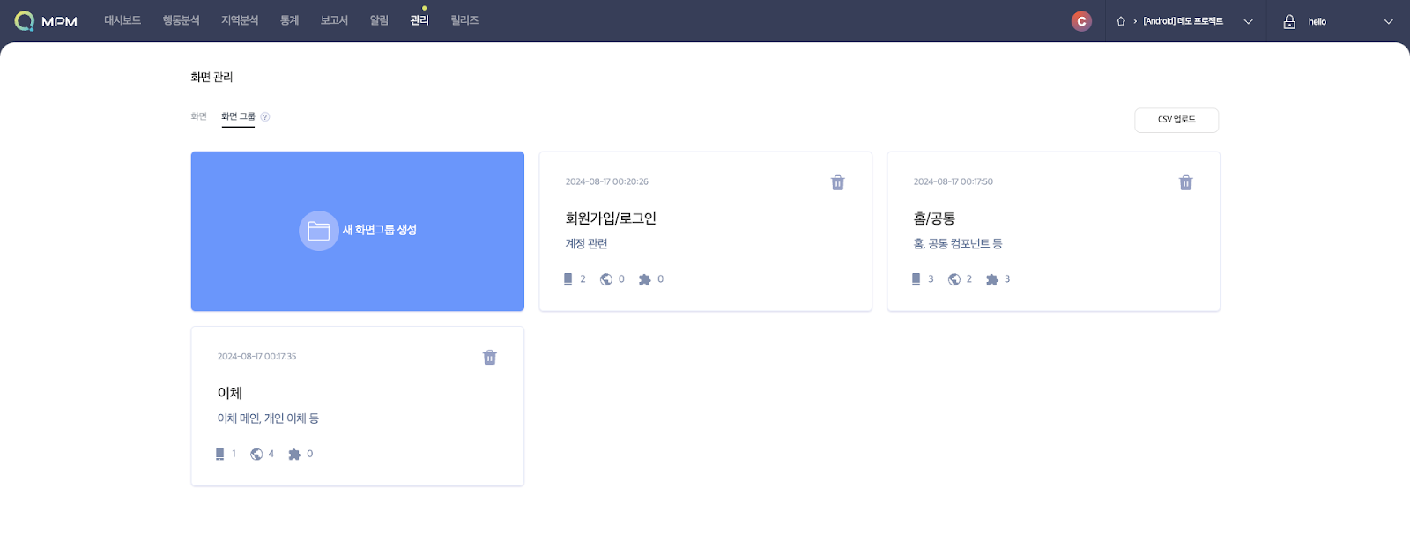Click trash icon on 홈/공통 card
The width and height of the screenshot is (1410, 533).
1185,182
